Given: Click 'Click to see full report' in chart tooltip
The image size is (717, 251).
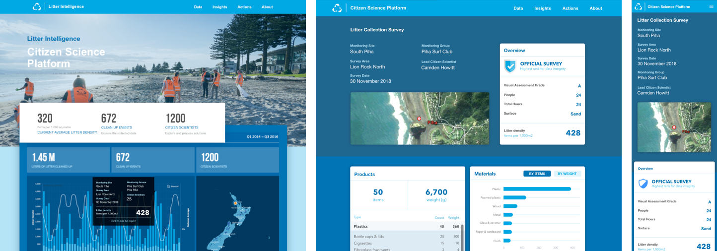Looking at the screenshot, I should [123, 221].
